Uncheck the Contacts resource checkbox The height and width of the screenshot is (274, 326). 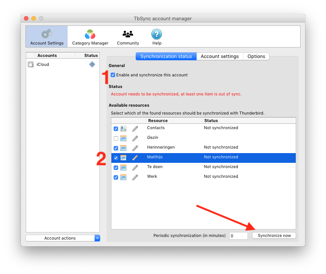116,128
